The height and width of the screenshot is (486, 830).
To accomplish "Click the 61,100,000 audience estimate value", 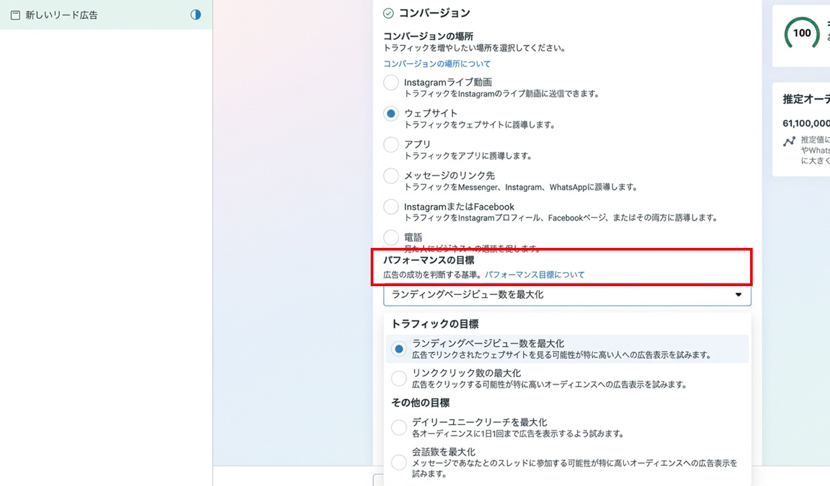I will pyautogui.click(x=806, y=124).
